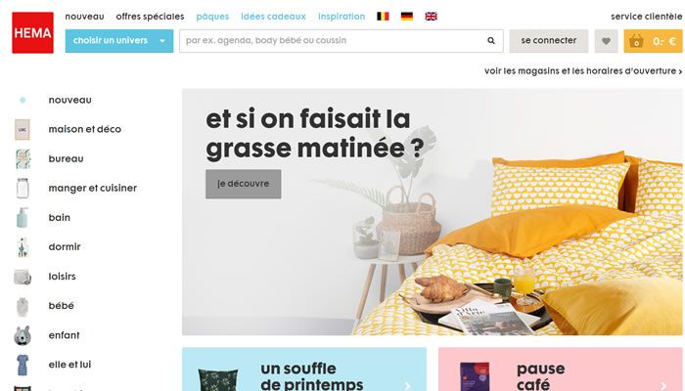Click the glass jar icon for manger et cuisiner
This screenshot has width=685, height=391.
[23, 188]
